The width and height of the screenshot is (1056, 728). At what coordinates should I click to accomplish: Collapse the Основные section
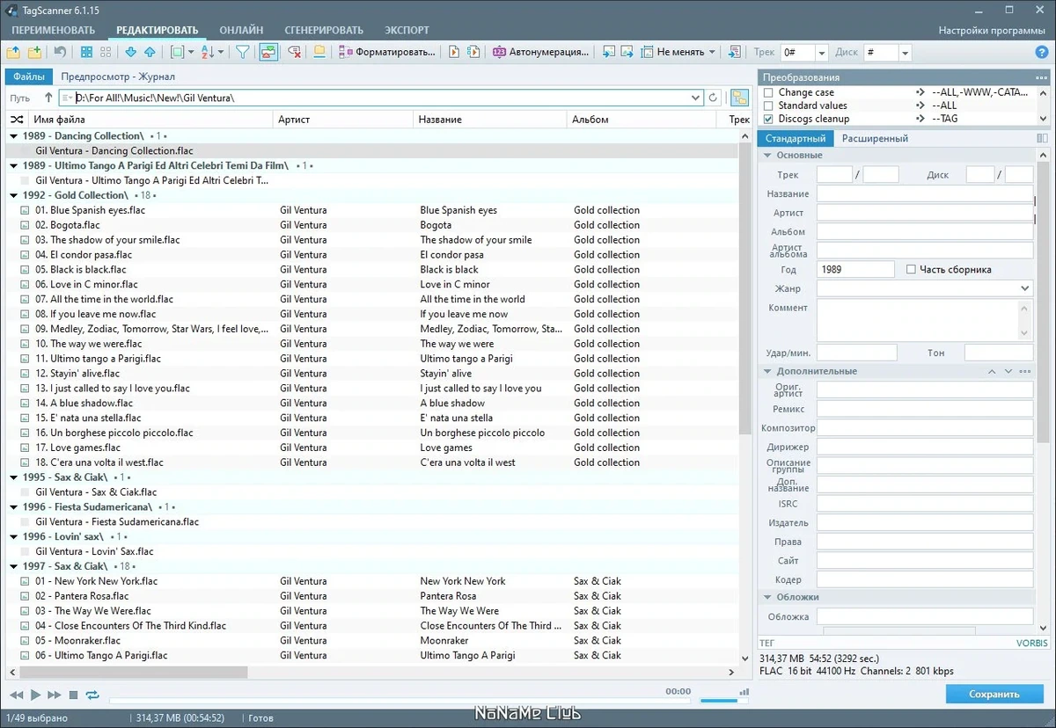coord(766,156)
